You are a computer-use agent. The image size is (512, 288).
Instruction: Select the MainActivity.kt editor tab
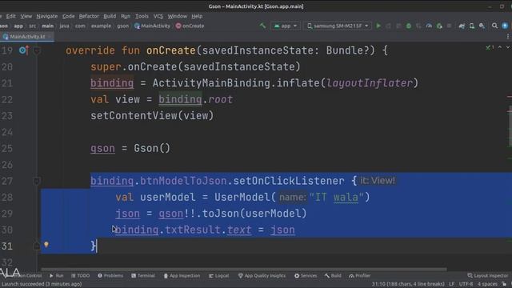tap(27, 37)
